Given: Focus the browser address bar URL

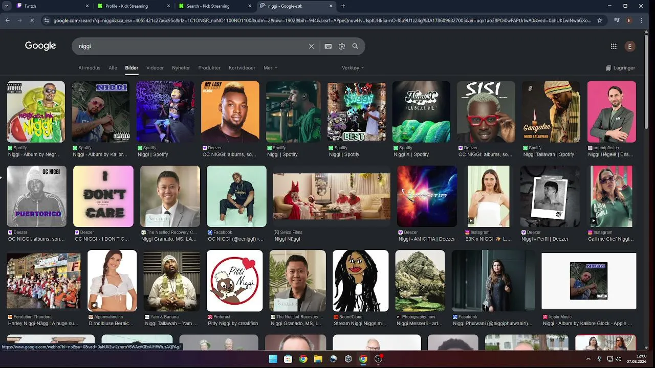Looking at the screenshot, I should coord(321,20).
